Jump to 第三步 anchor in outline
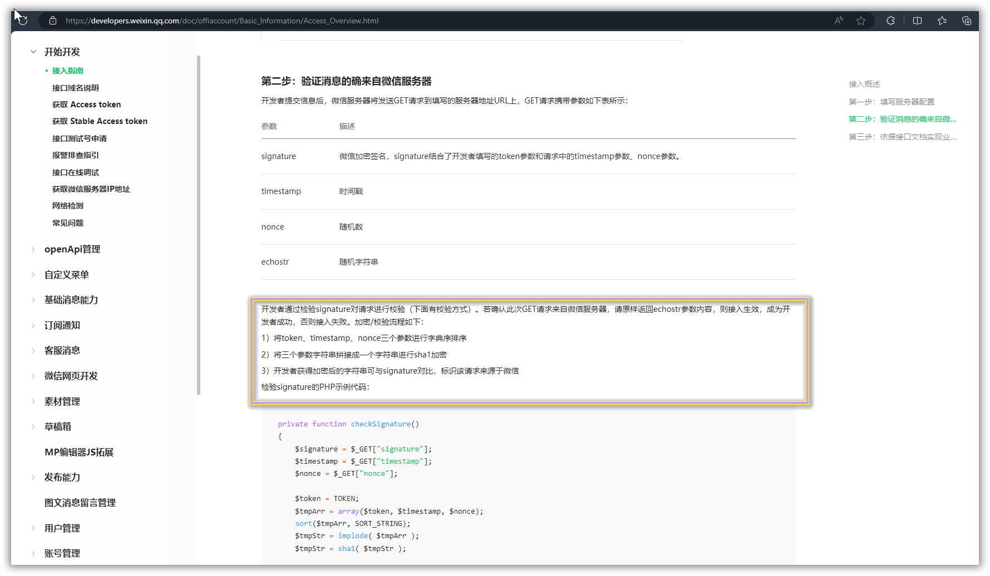The image size is (990, 576). 903,137
